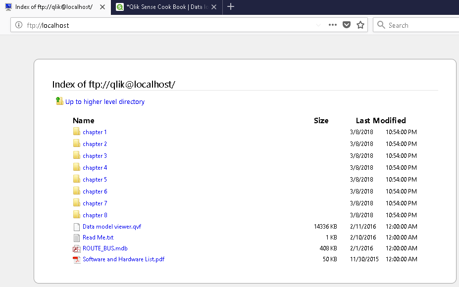Click the chapter 1 folder icon
Image resolution: width=459 pixels, height=287 pixels.
point(76,131)
